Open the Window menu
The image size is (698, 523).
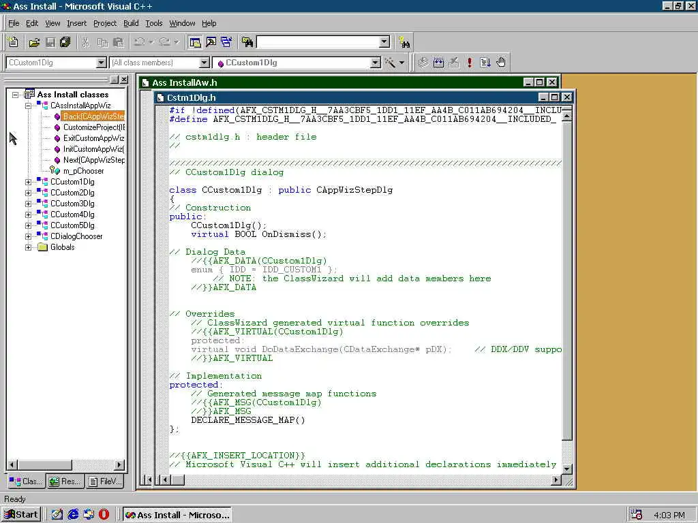point(182,23)
